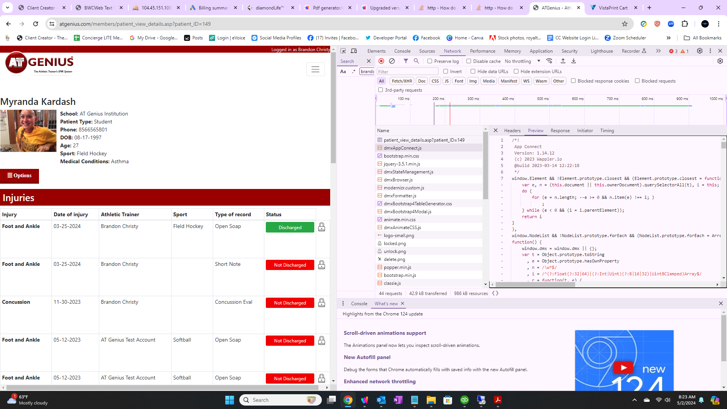This screenshot has width=727, height=409.
Task: Check Hide extension URLs checkbox
Action: (516, 71)
